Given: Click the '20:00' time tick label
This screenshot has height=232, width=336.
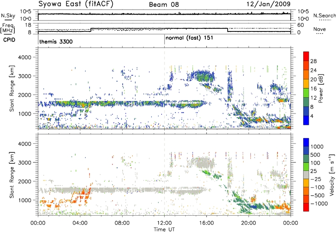Looking at the screenshot, I should click(249, 223).
